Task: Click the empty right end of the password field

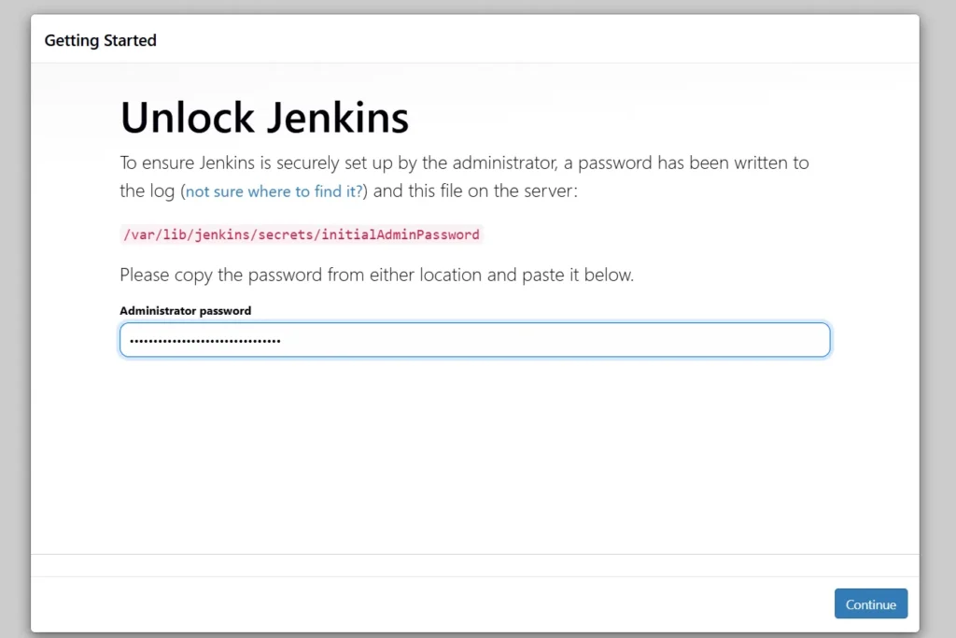Action: [747, 340]
